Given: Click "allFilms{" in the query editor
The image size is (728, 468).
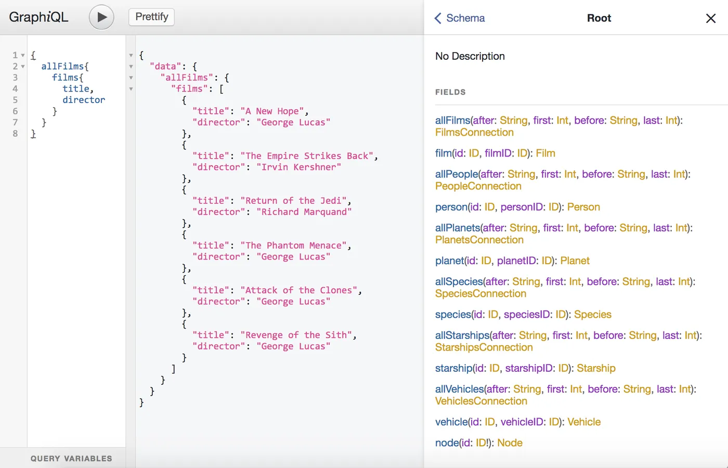Looking at the screenshot, I should point(65,66).
